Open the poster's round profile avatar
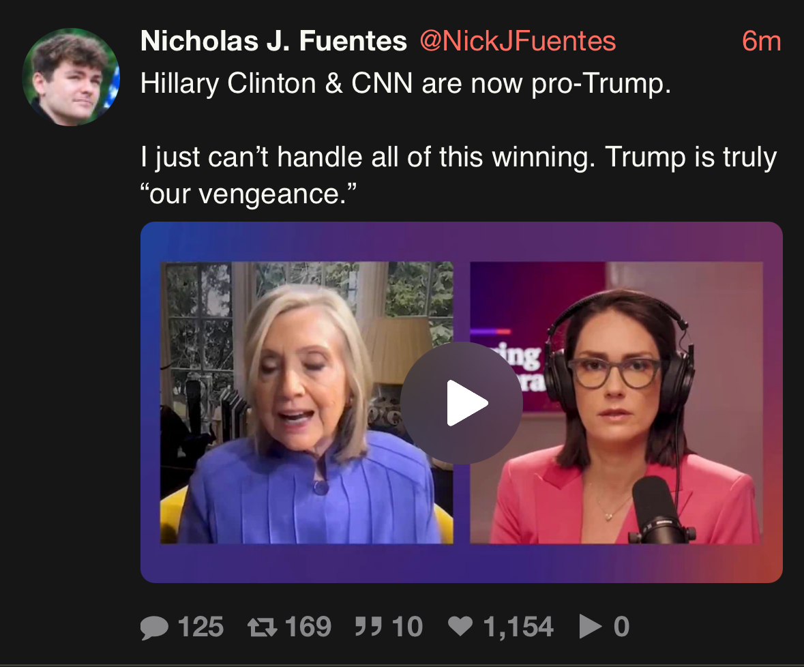 click(x=72, y=77)
